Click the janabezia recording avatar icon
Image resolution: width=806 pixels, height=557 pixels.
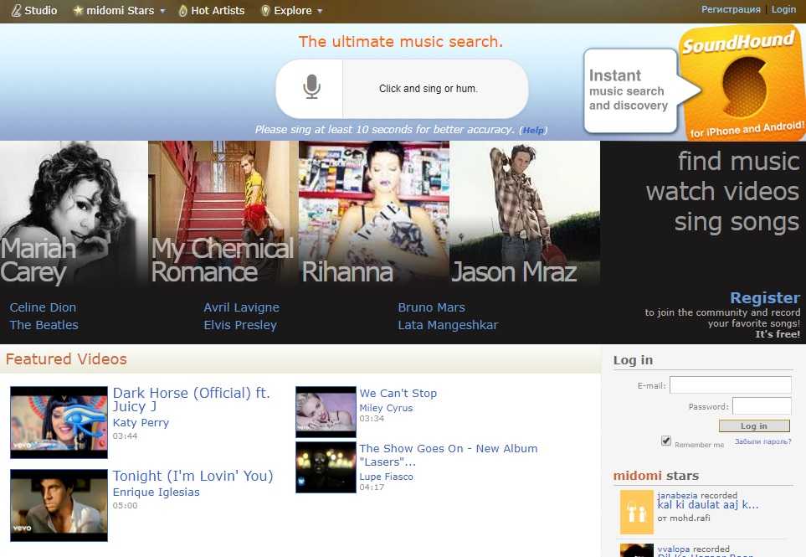tap(636, 512)
